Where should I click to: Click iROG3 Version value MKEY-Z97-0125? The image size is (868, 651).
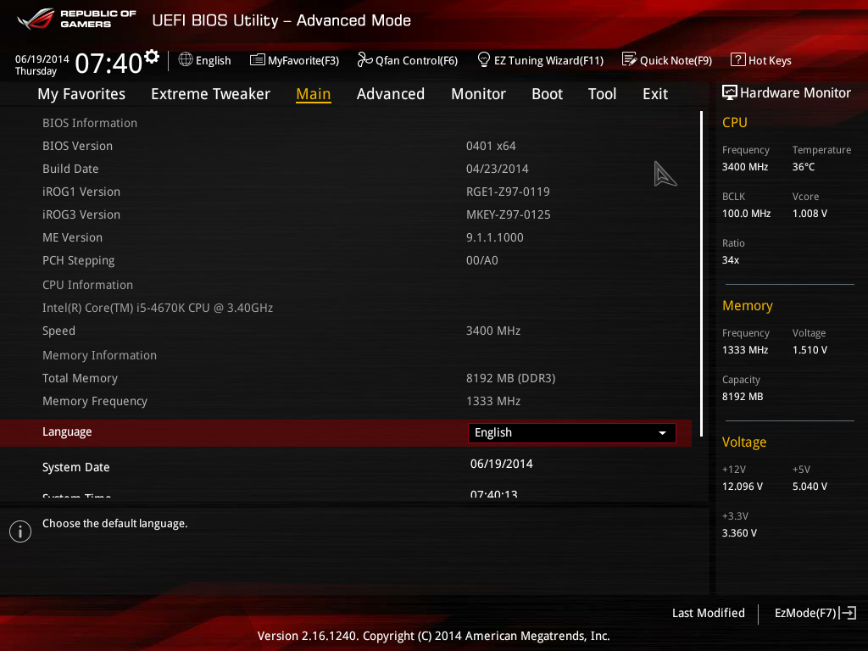pyautogui.click(x=509, y=214)
